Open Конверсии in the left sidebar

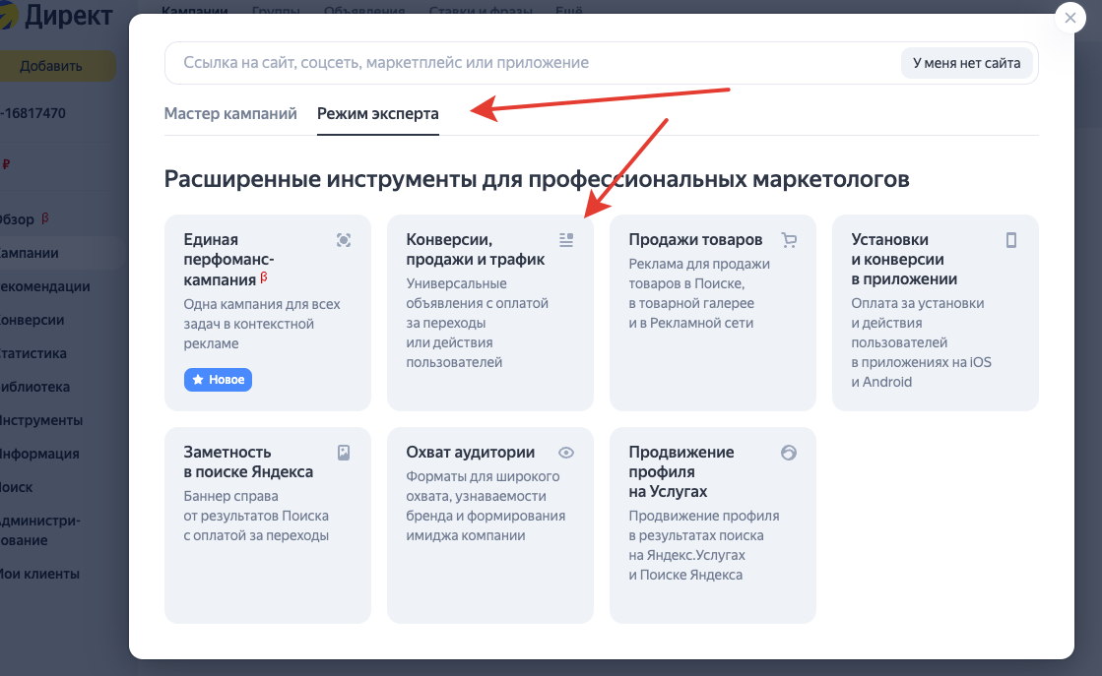(x=32, y=320)
